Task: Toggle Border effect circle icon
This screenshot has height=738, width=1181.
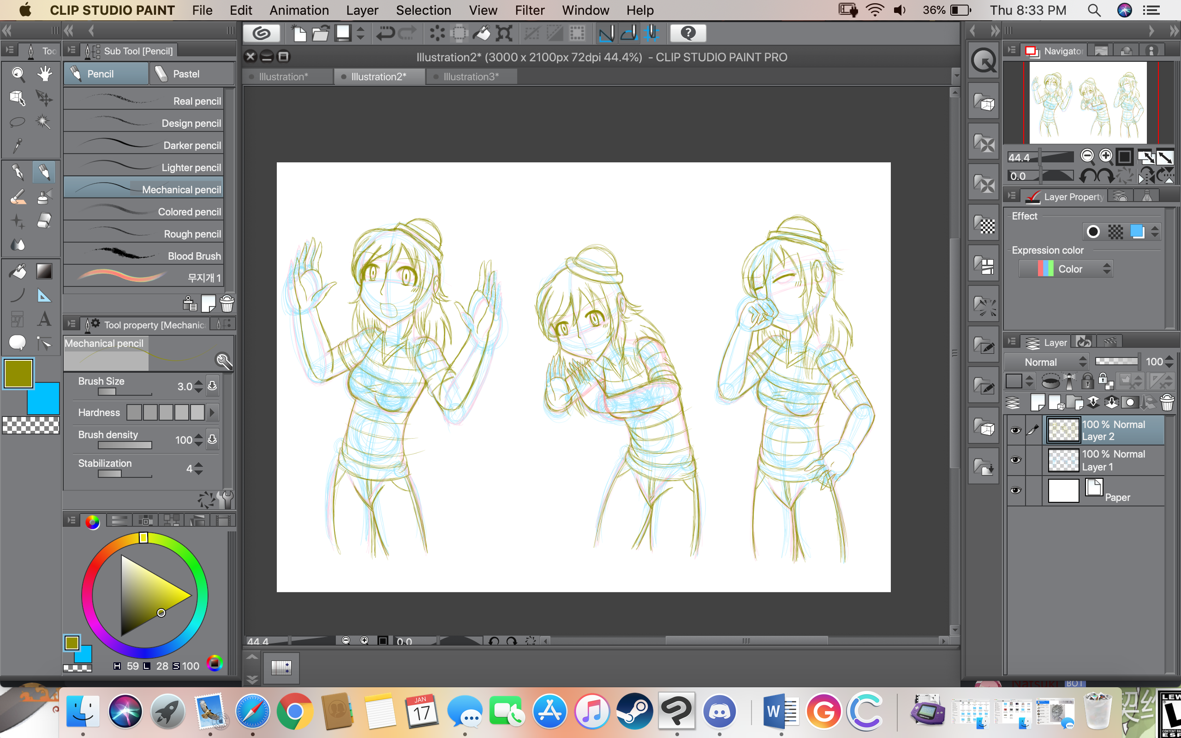Action: (1093, 232)
